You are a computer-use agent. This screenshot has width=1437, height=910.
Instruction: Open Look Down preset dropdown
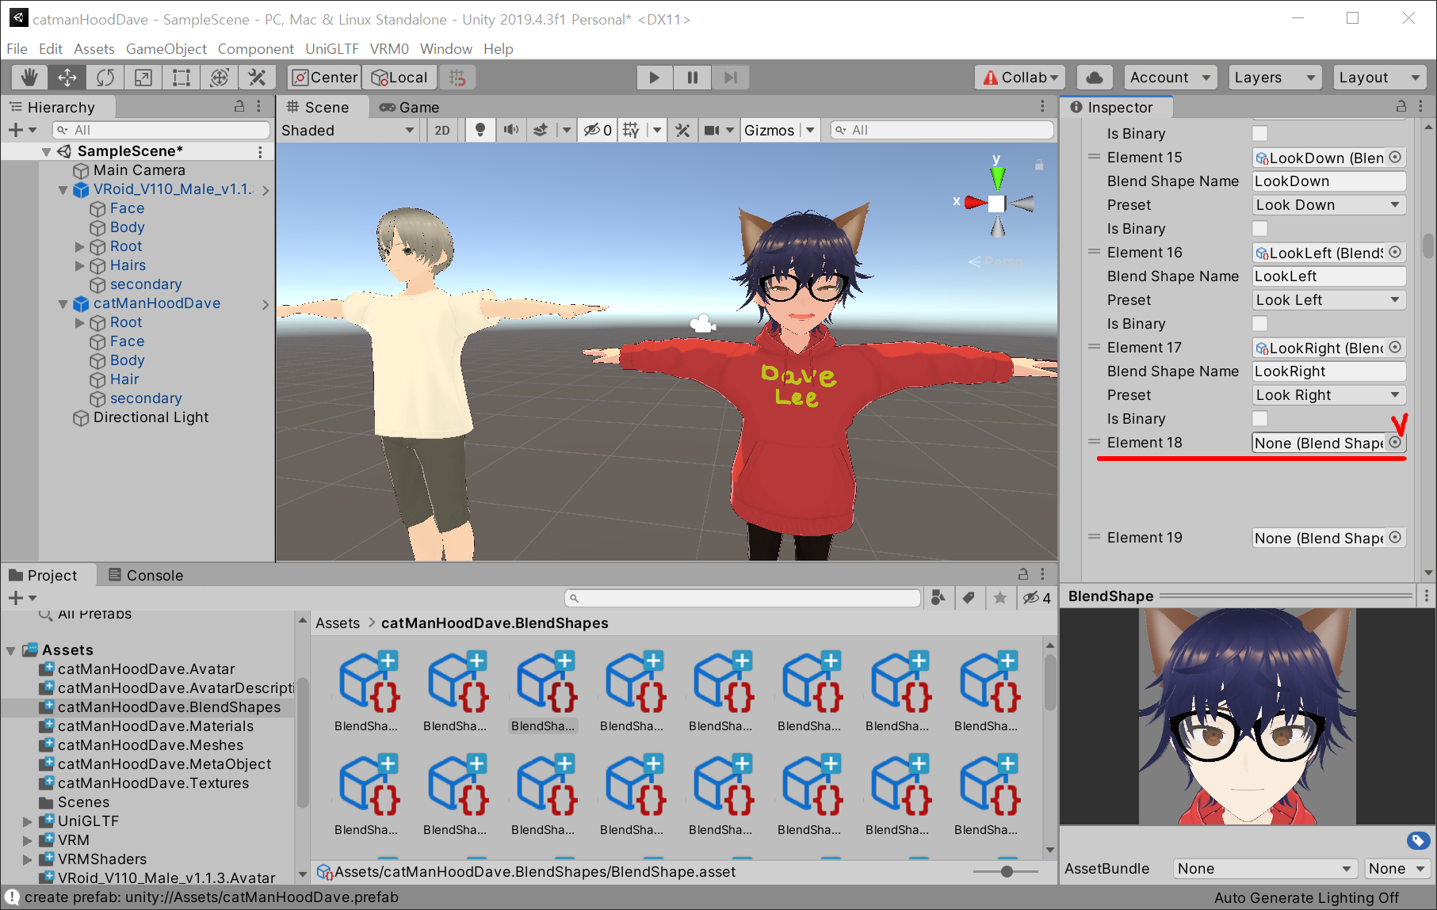click(1328, 205)
